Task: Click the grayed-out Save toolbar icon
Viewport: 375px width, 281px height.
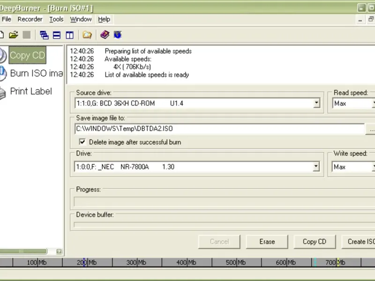Action: tap(27, 35)
